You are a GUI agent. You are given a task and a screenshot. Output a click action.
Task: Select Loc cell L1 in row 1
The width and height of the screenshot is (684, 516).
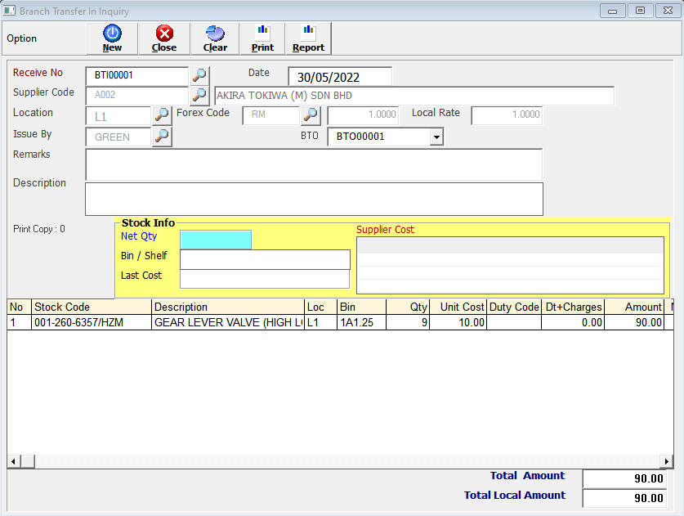320,323
